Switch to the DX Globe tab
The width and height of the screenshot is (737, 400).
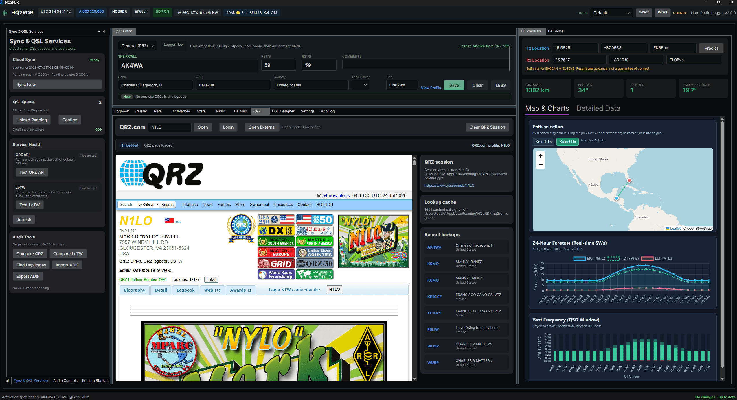pos(555,31)
